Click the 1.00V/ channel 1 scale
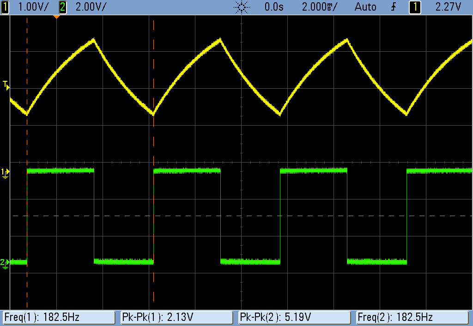The width and height of the screenshot is (473, 326). (x=31, y=7)
